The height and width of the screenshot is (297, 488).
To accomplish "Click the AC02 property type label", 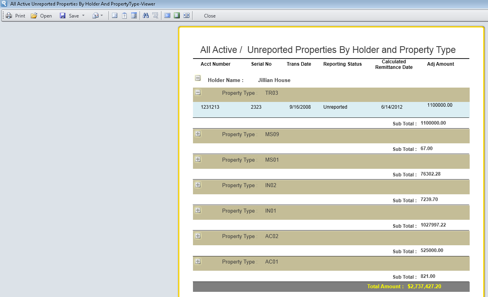I will pos(272,236).
